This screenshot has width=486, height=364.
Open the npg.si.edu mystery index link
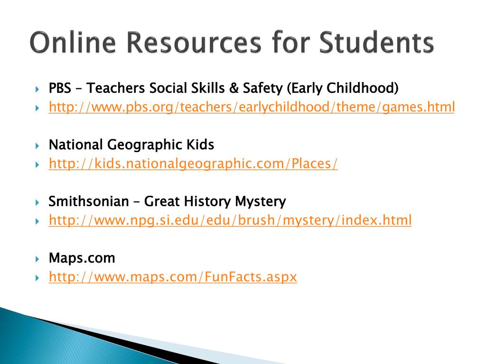[x=230, y=220]
